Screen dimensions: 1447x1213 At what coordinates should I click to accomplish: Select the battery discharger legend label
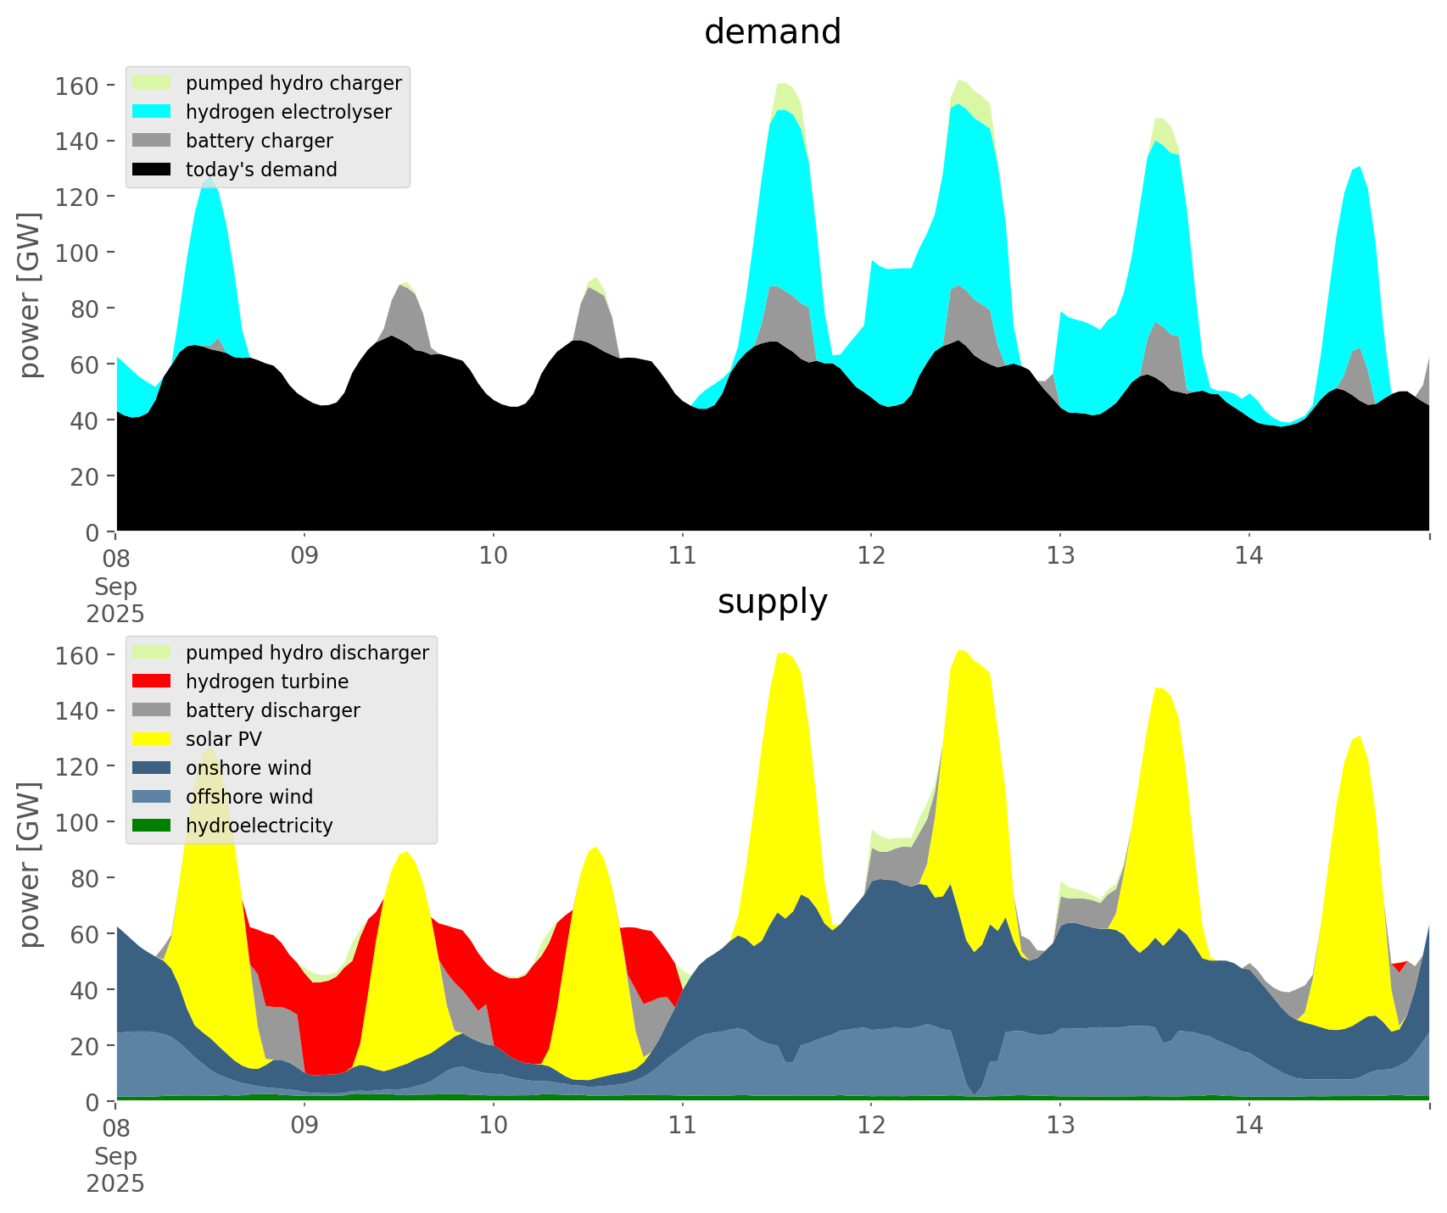[272, 710]
